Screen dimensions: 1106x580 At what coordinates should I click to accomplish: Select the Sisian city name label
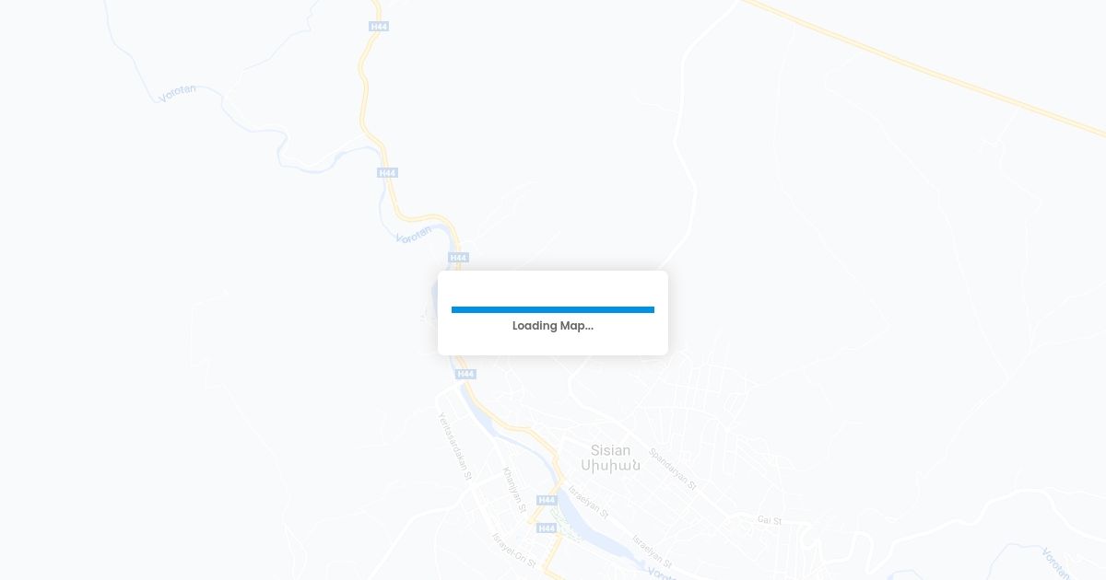tap(611, 450)
